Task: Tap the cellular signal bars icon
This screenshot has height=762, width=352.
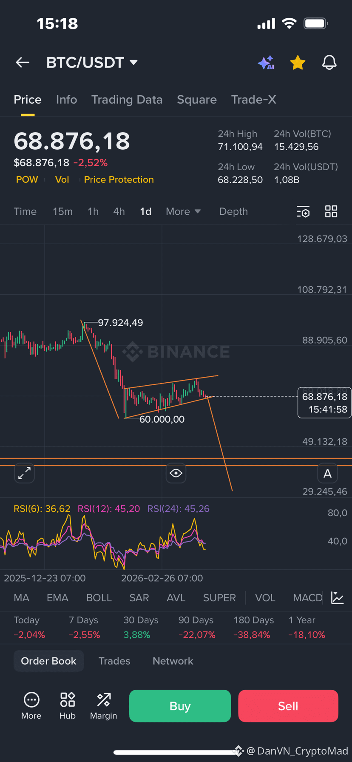Action: coord(267,24)
